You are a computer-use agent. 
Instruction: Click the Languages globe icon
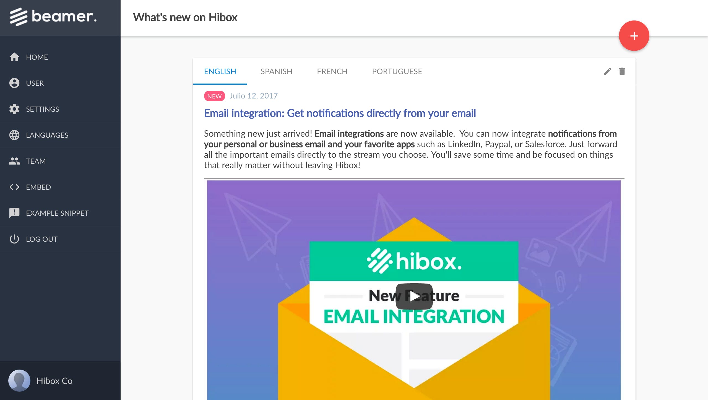[x=14, y=135]
